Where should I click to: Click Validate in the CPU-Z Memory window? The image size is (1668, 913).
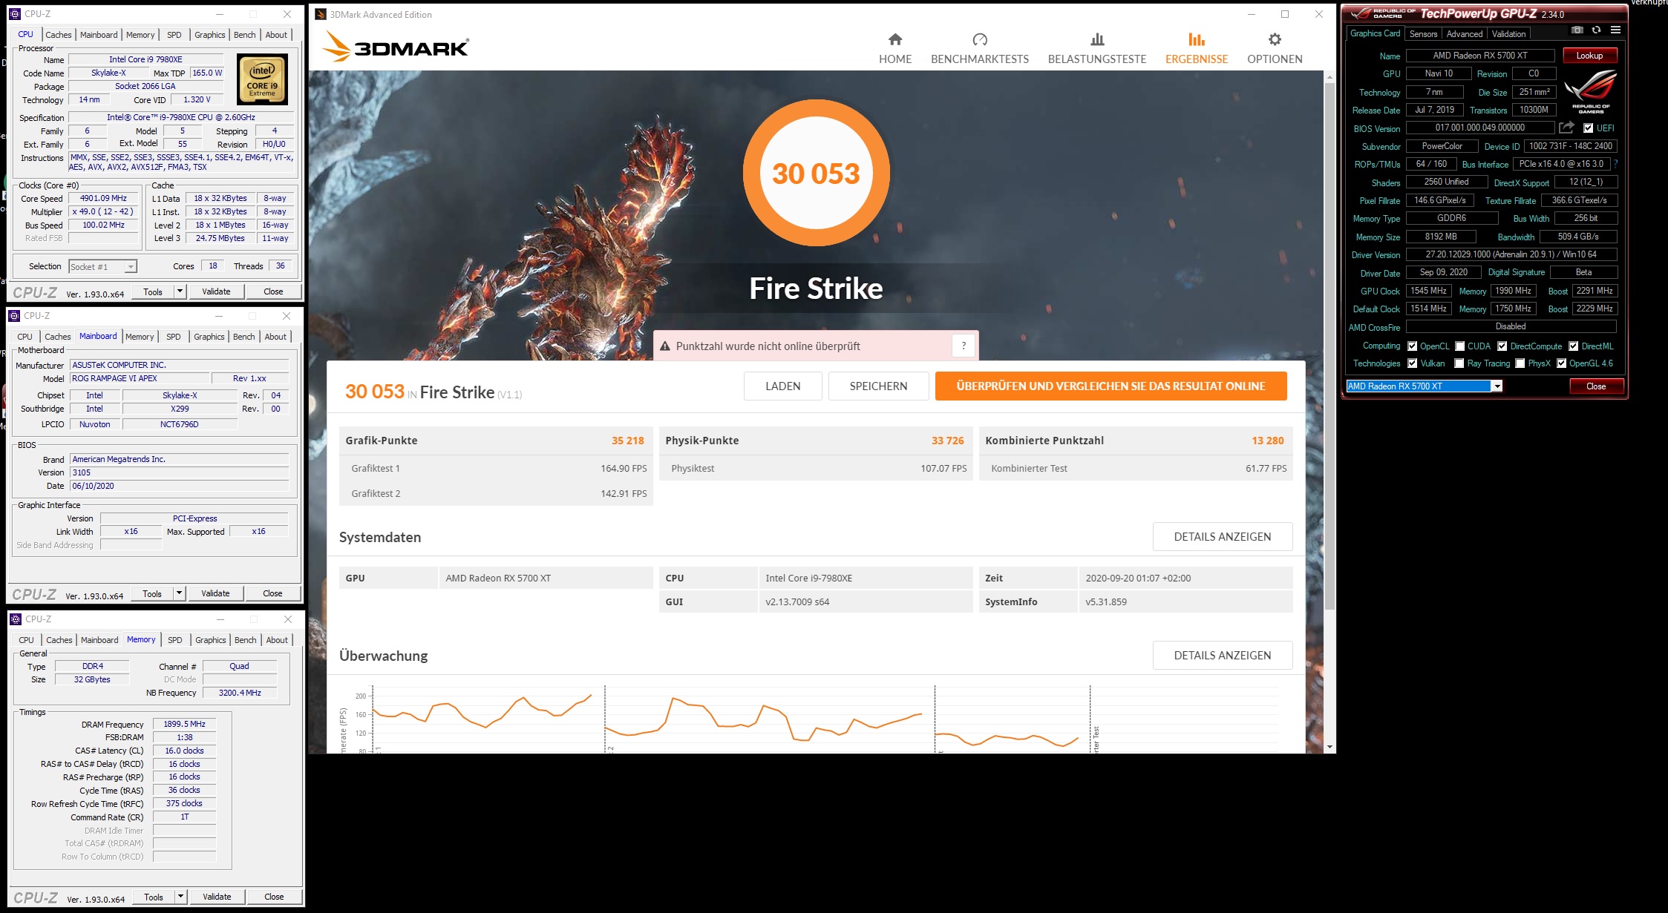coord(217,897)
